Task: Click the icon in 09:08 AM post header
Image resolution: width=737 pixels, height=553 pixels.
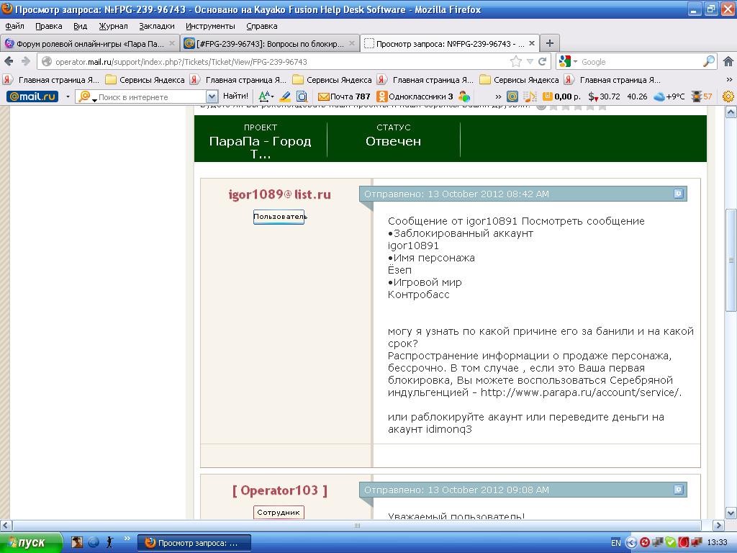Action: pos(678,490)
